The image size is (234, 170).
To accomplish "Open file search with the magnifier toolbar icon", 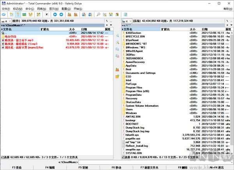I will pos(98,14).
